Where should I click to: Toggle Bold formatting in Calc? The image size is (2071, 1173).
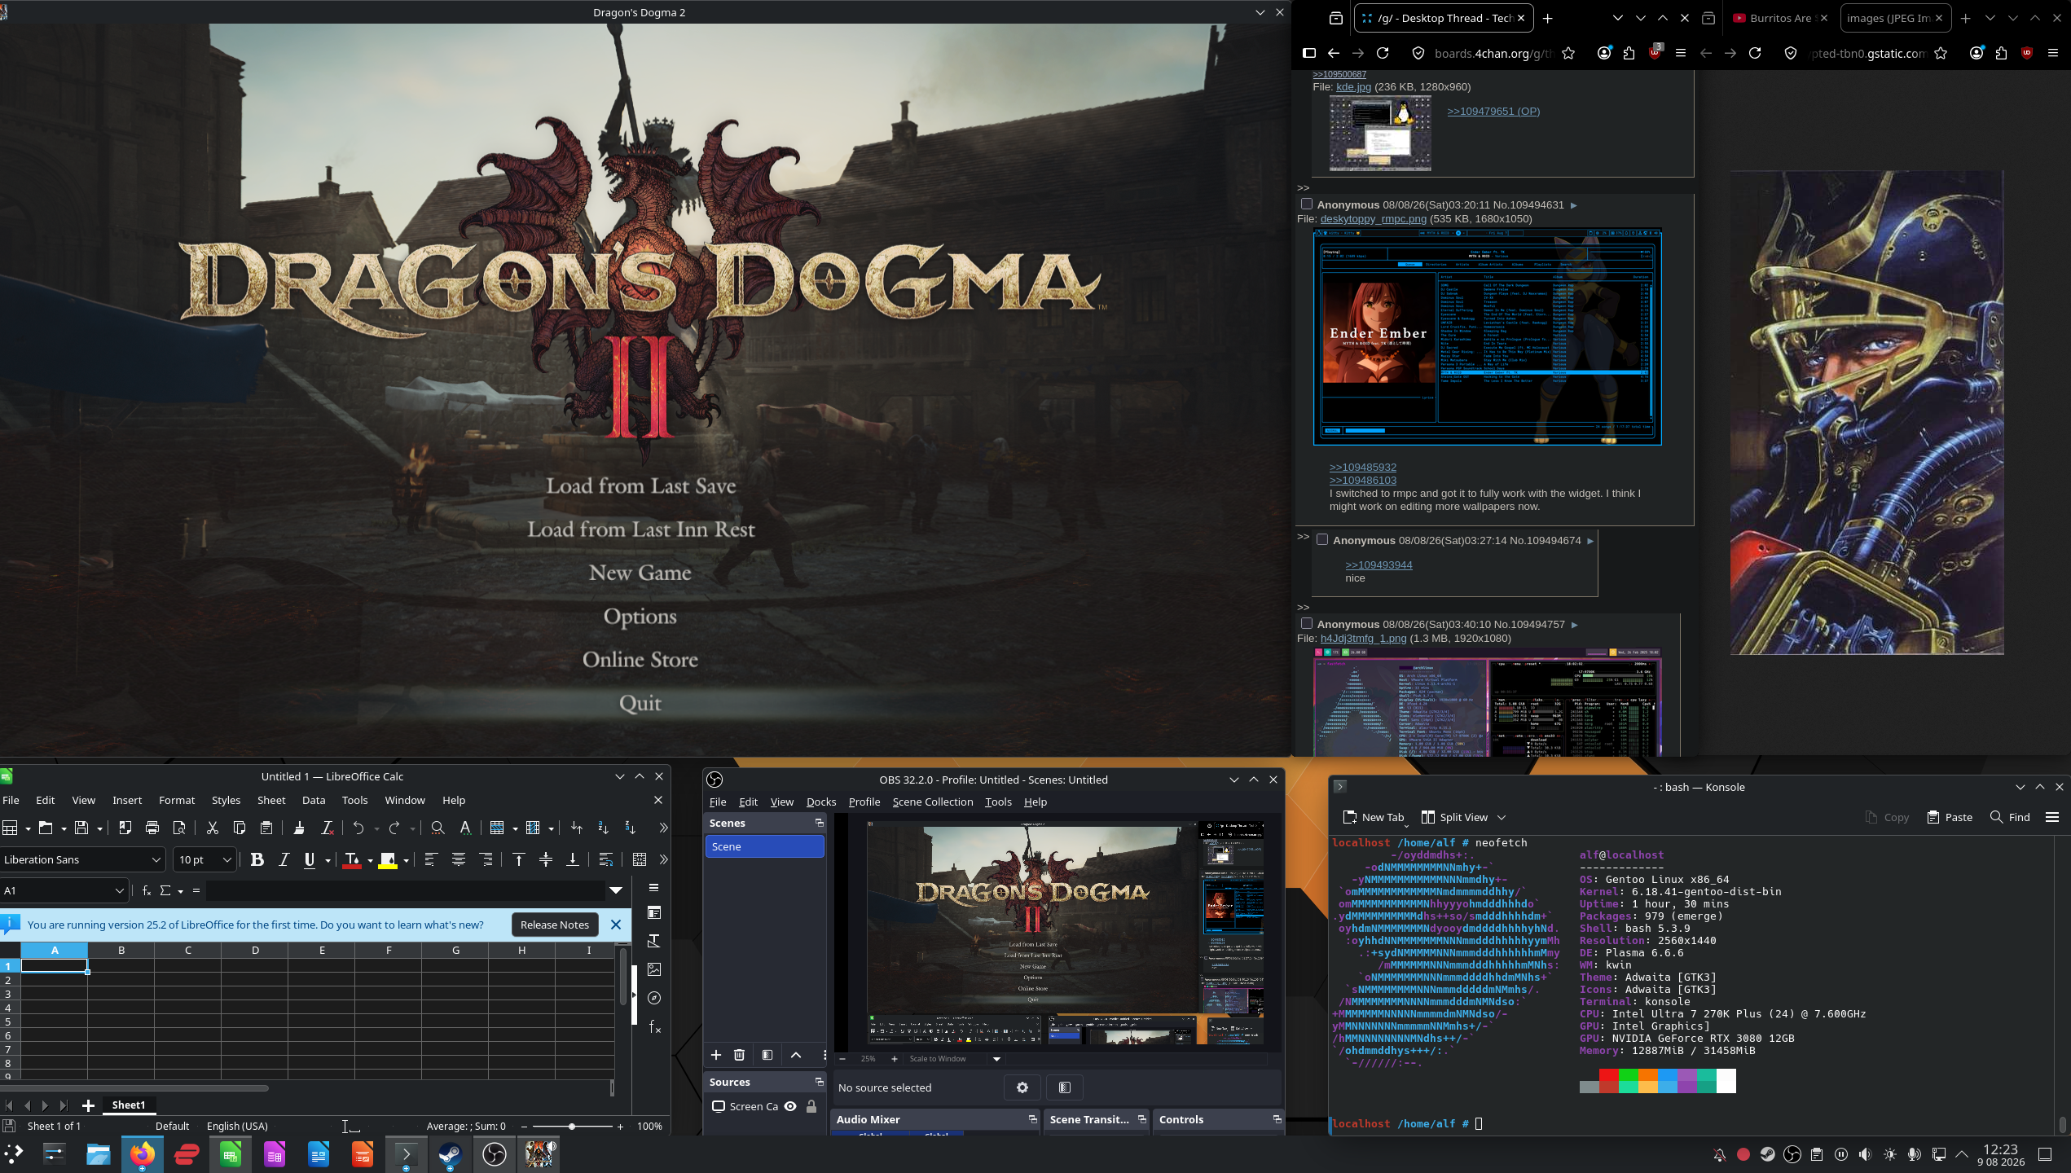click(257, 859)
